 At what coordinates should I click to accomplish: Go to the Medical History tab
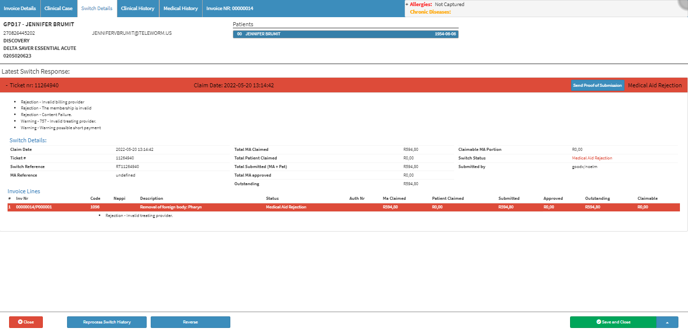[180, 9]
